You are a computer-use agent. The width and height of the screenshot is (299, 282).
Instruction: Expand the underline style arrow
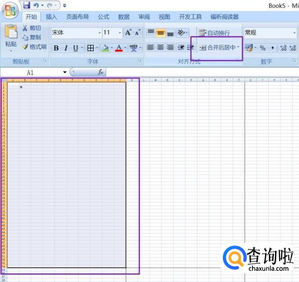[82, 47]
